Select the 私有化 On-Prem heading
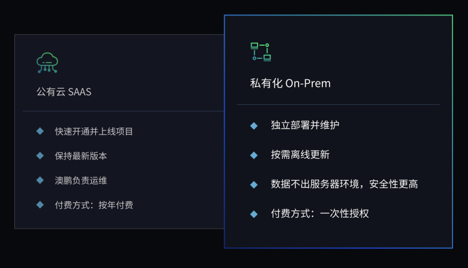The image size is (468, 268). pyautogui.click(x=290, y=83)
